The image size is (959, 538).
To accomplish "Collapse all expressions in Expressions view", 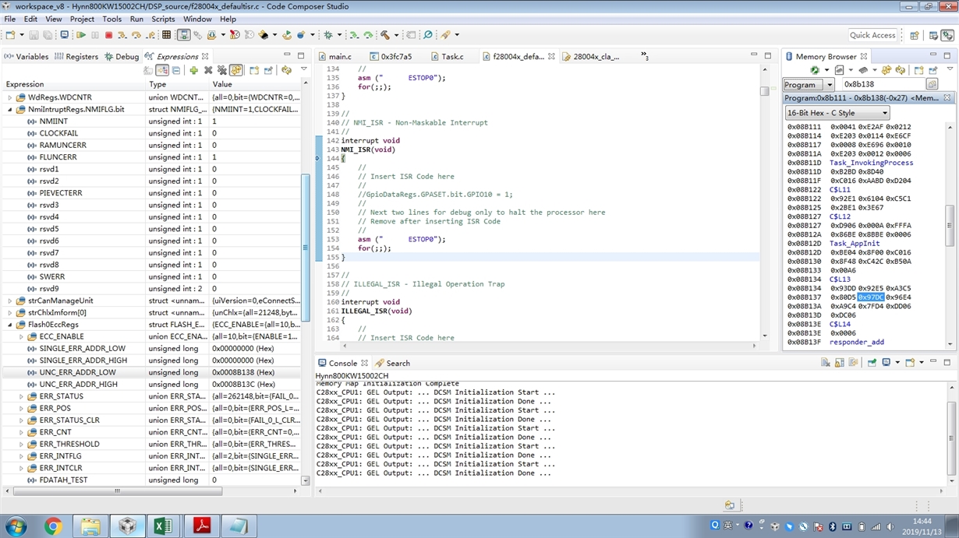I will [176, 70].
